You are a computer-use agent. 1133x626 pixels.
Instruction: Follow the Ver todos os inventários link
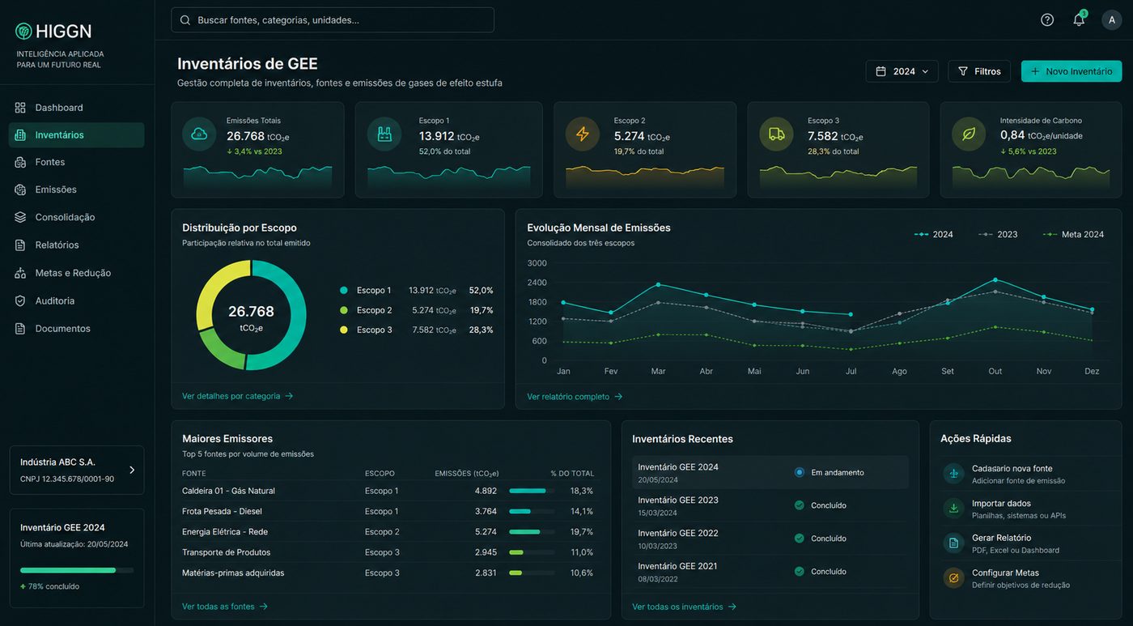[x=684, y=607]
